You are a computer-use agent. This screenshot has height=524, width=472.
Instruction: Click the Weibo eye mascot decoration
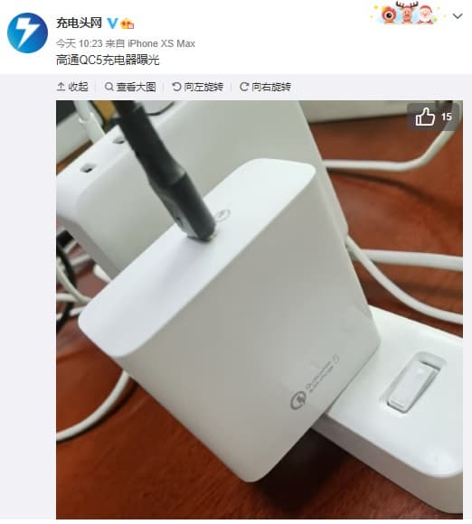[388, 14]
